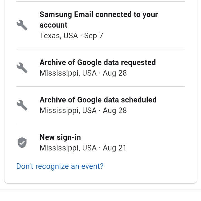View the New sign-in event details

pyautogui.click(x=101, y=143)
